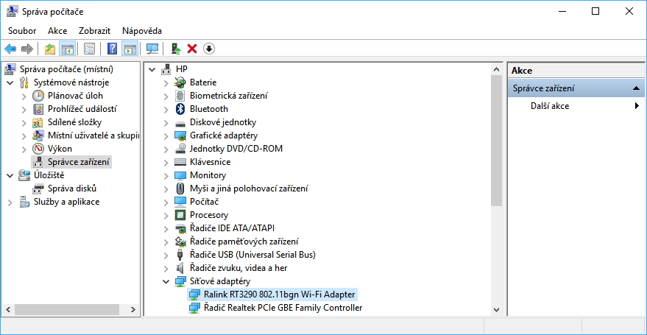Click device list scrollbar up arrow

[496, 68]
